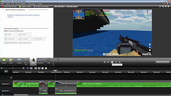
Task: Click the Нарастание (fade in) button
Action: pos(11,39)
